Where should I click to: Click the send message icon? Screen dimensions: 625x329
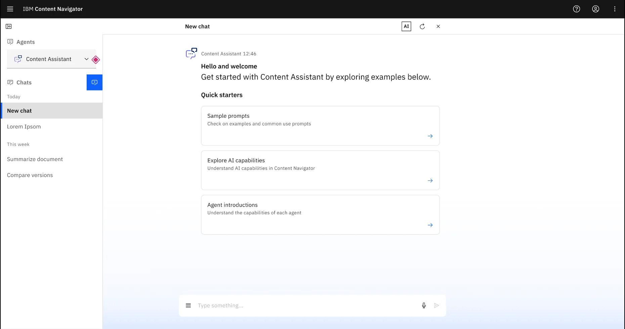[436, 306]
